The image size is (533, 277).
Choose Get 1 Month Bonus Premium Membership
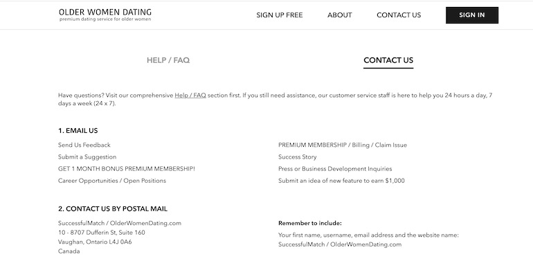tap(127, 169)
